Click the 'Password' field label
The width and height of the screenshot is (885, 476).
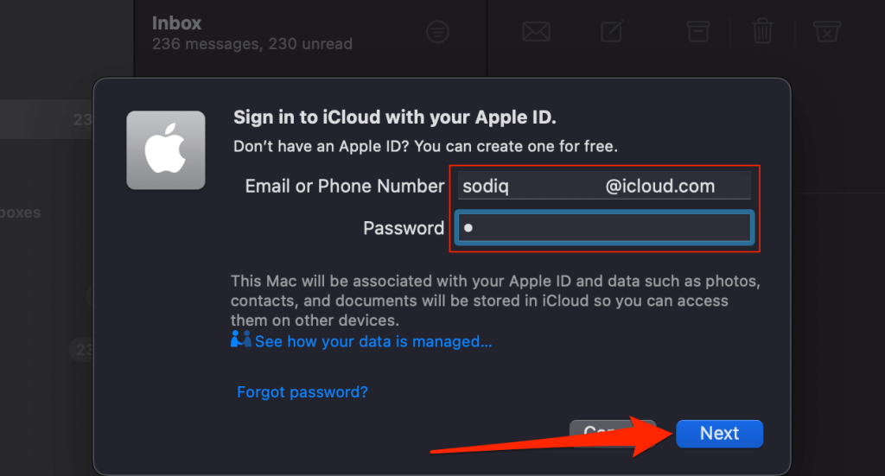pos(403,228)
